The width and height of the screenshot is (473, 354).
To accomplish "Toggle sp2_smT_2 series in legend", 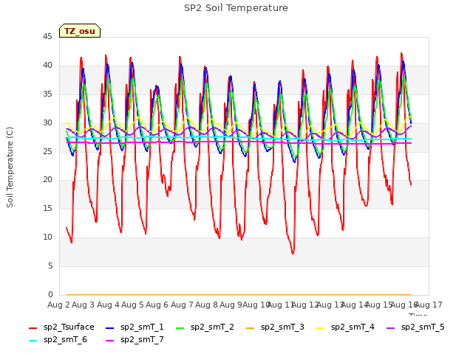I will pyautogui.click(x=205, y=327).
